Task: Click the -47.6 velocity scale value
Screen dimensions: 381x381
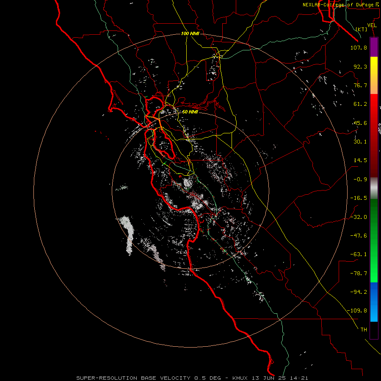Action: pyautogui.click(x=359, y=236)
